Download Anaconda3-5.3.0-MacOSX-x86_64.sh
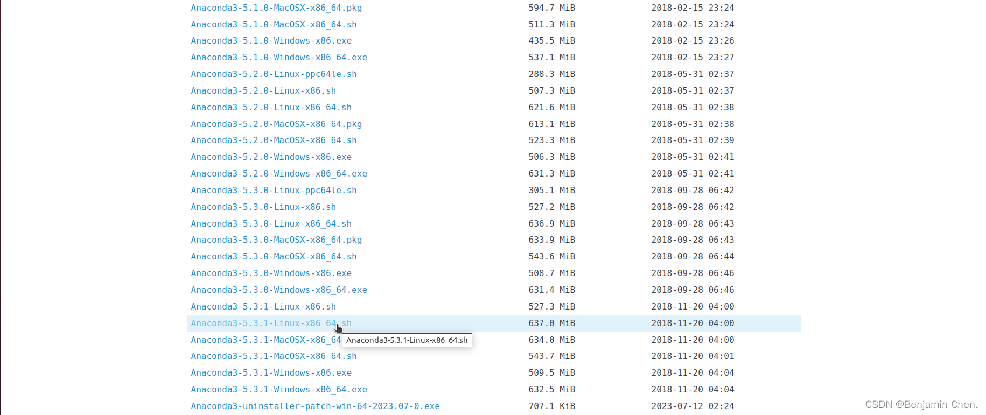Viewport: 986px width, 415px height. (274, 257)
